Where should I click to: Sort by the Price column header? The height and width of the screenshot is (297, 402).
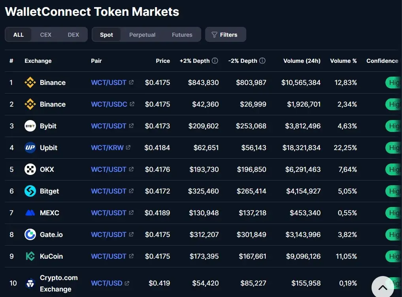point(163,61)
